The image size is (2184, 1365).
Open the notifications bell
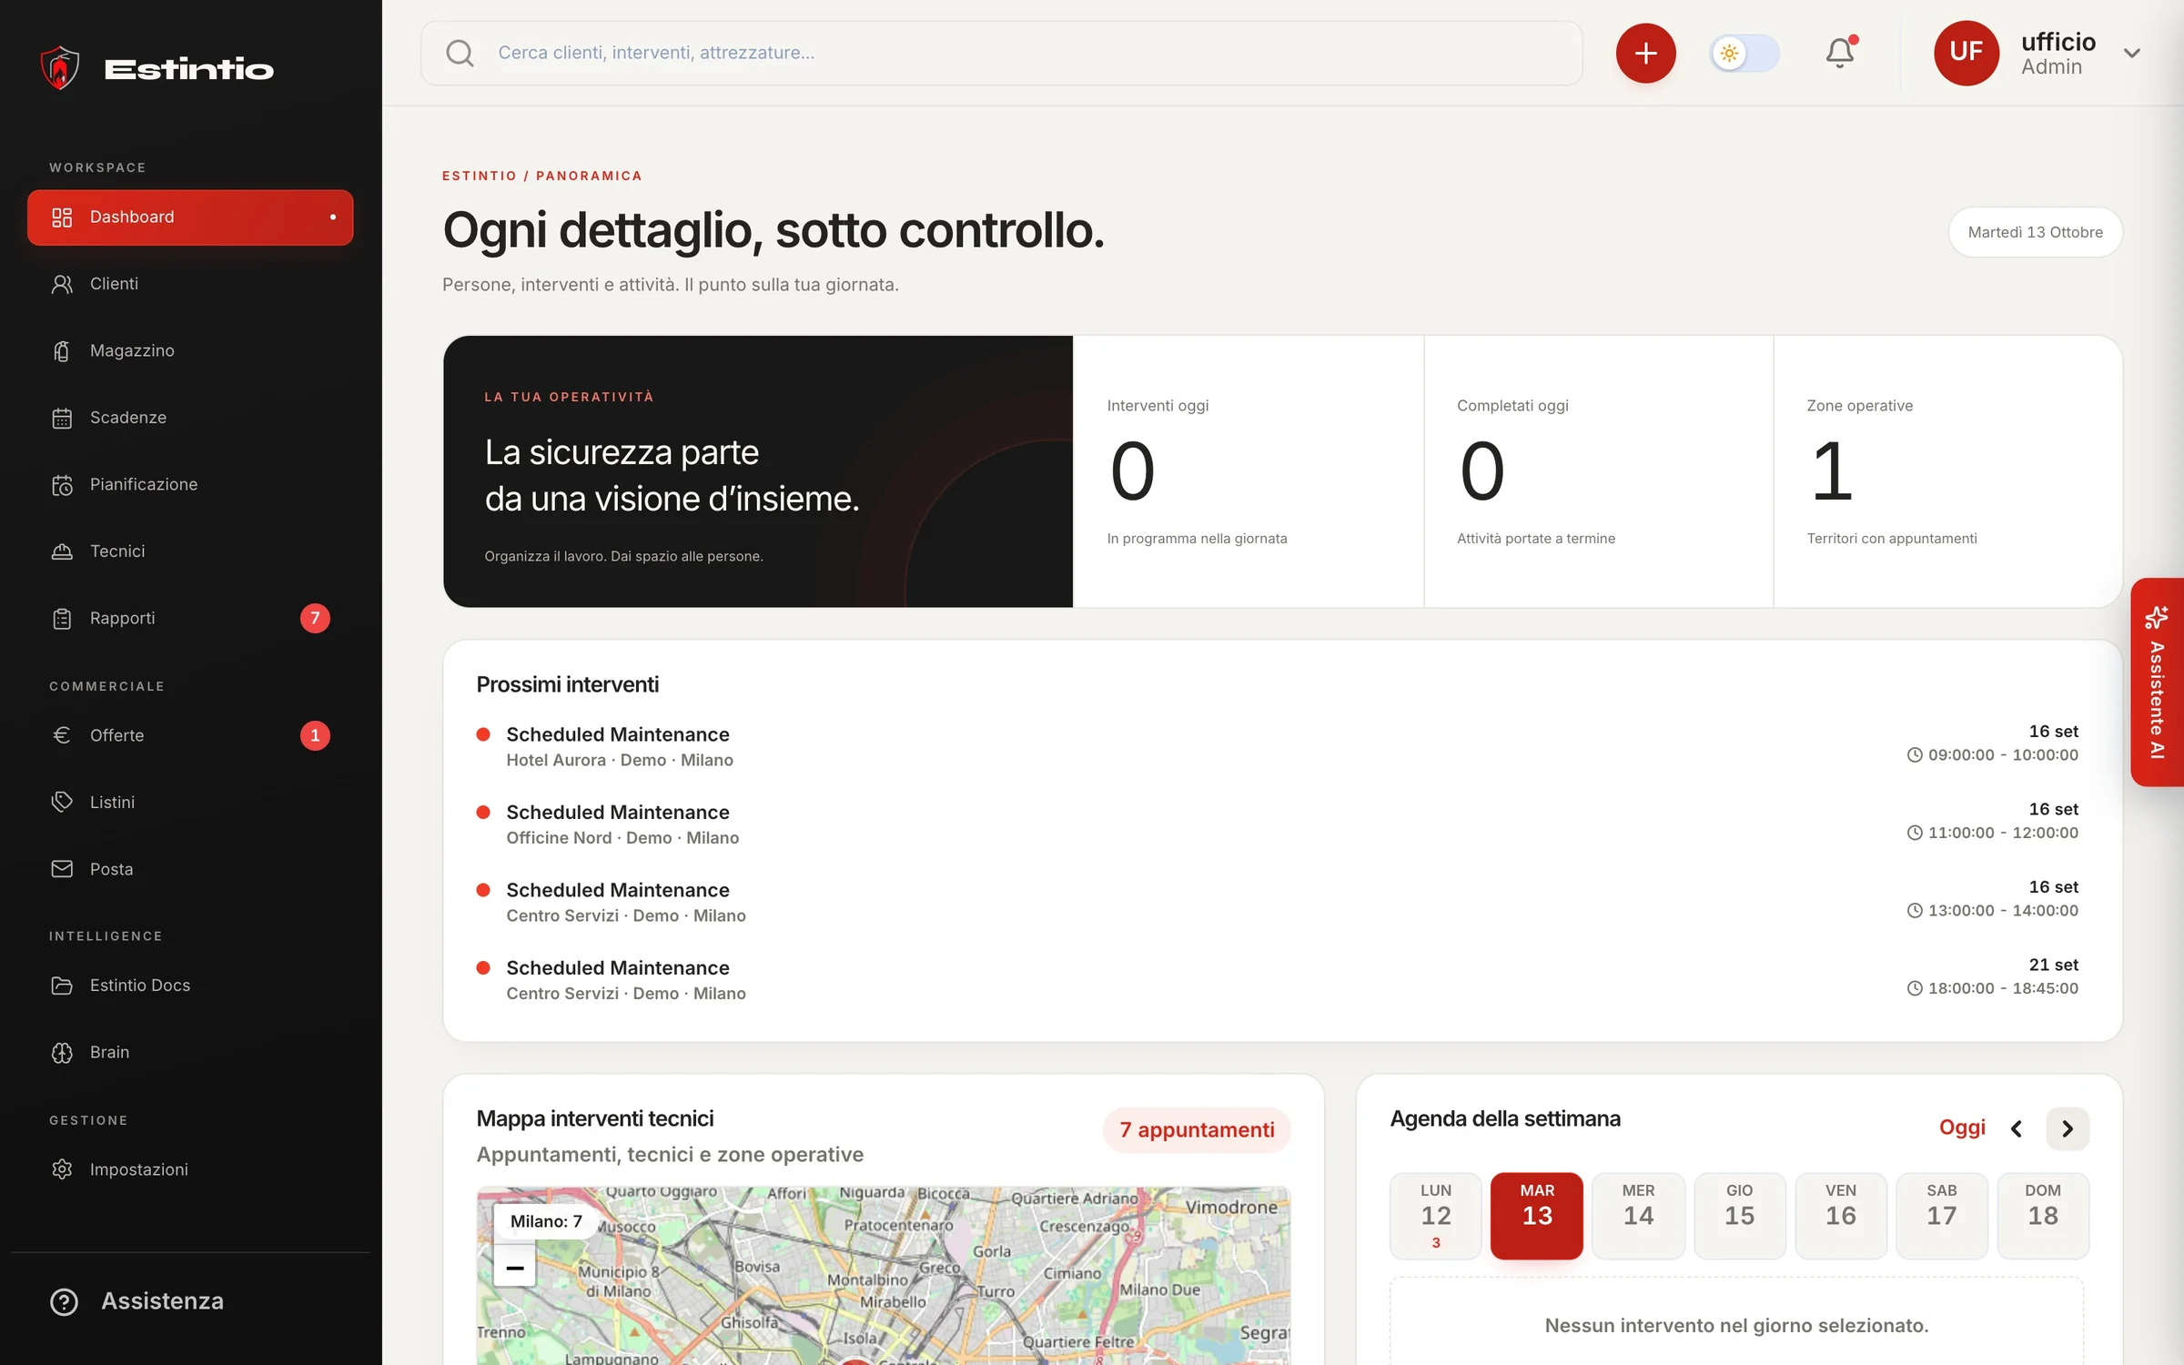(x=1840, y=53)
